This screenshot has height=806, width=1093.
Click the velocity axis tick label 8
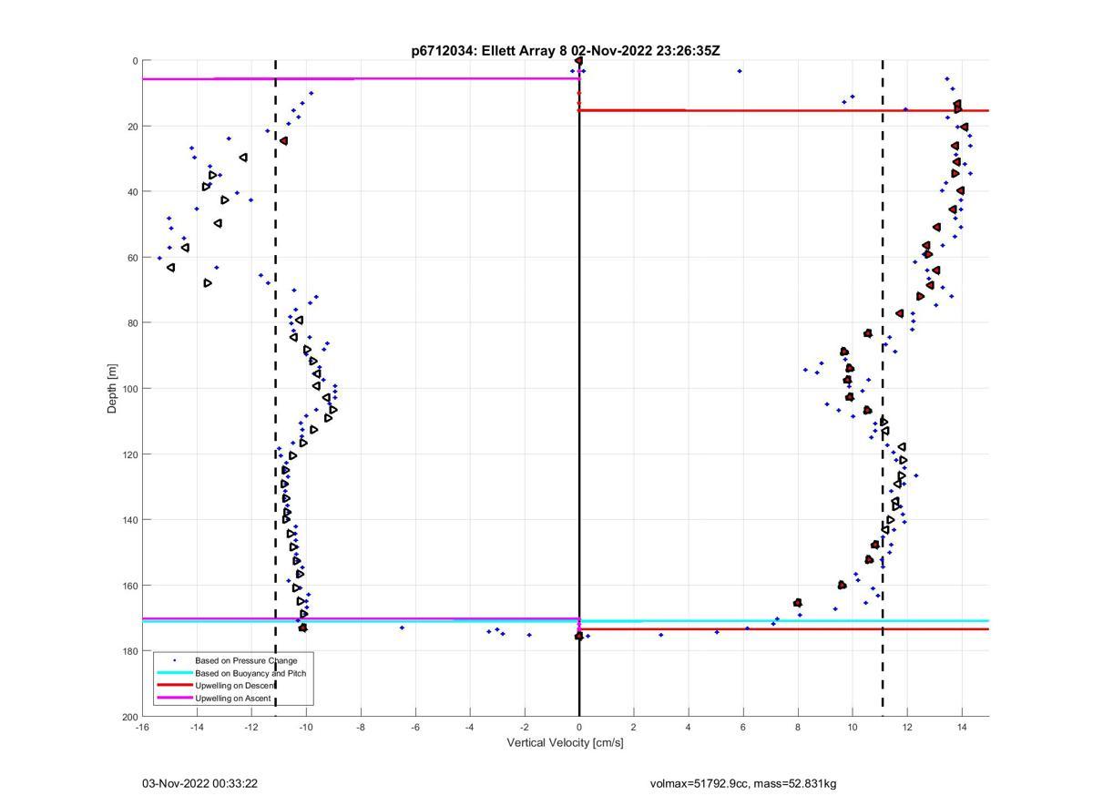[798, 727]
